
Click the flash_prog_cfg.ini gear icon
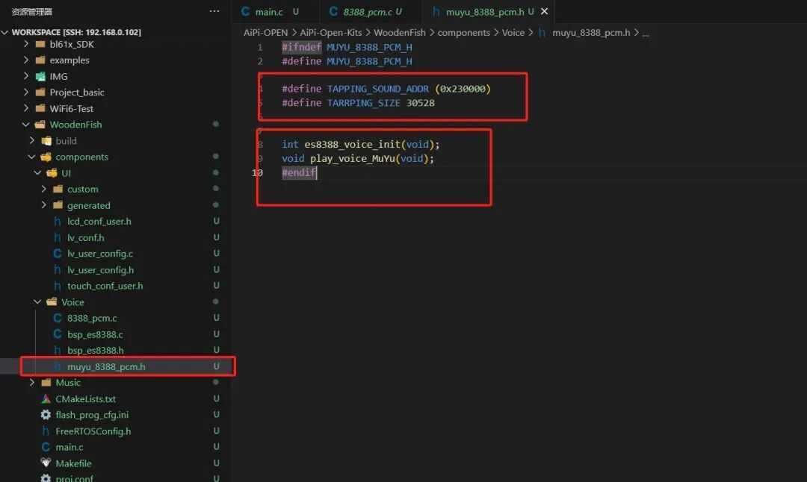pyautogui.click(x=46, y=415)
